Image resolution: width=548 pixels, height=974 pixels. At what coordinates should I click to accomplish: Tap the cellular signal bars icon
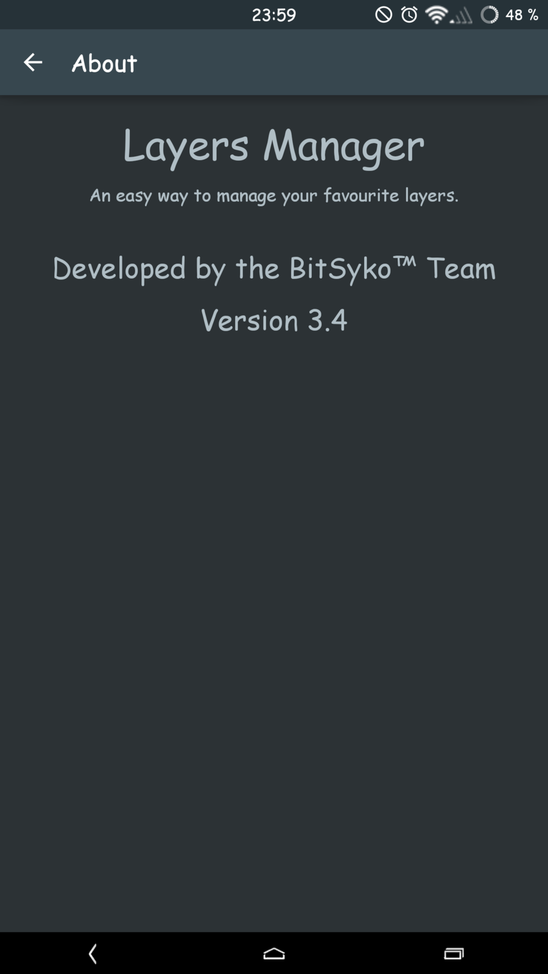tap(462, 16)
